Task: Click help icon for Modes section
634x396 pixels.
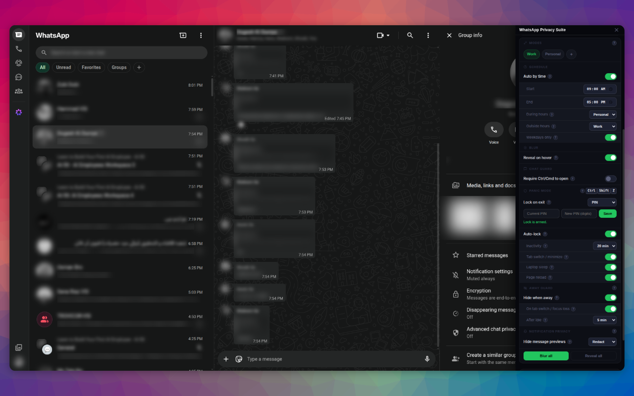Action: coord(614,43)
